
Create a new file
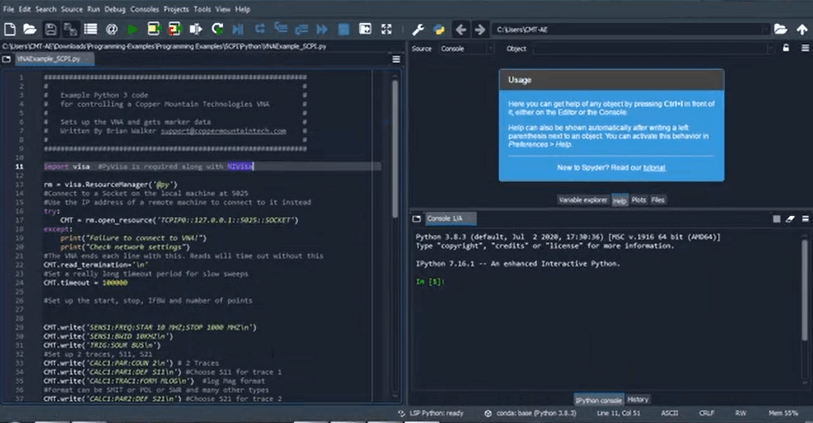(x=9, y=29)
